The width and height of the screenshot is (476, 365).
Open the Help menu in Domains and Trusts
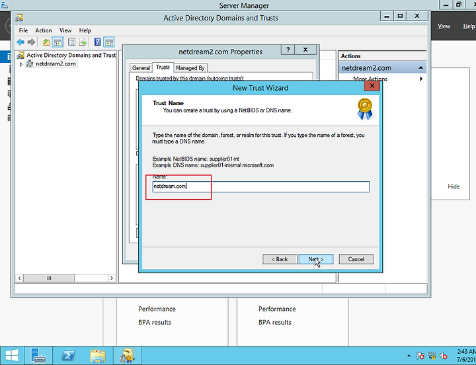(85, 30)
